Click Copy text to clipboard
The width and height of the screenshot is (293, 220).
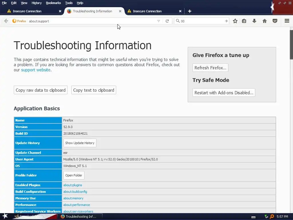tap(94, 90)
